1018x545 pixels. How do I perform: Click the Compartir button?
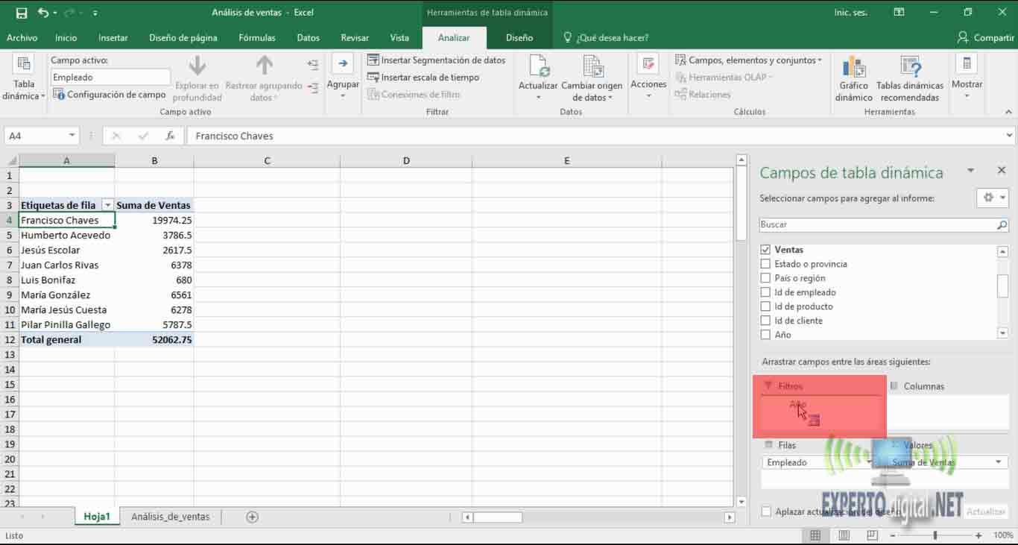(985, 37)
